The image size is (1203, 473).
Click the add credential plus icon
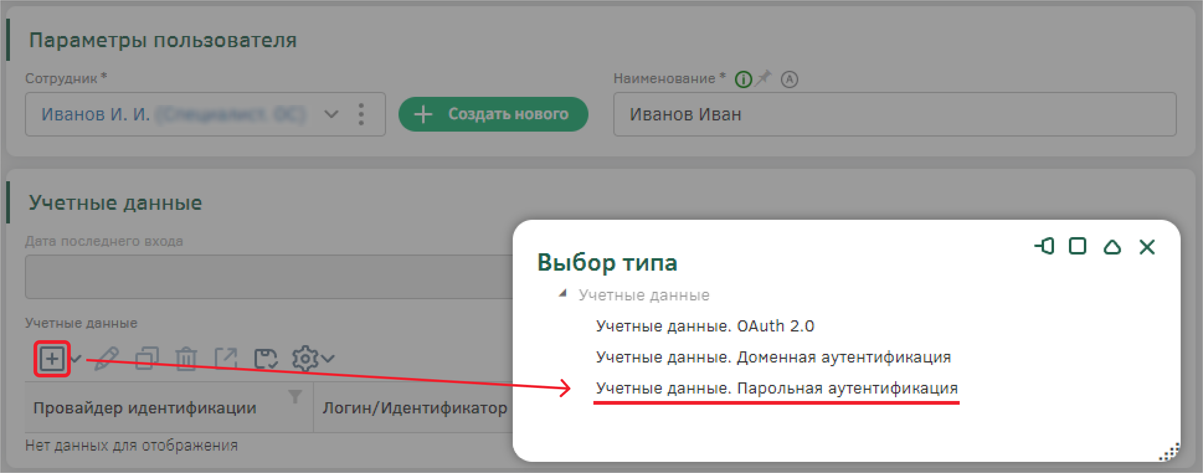point(52,358)
